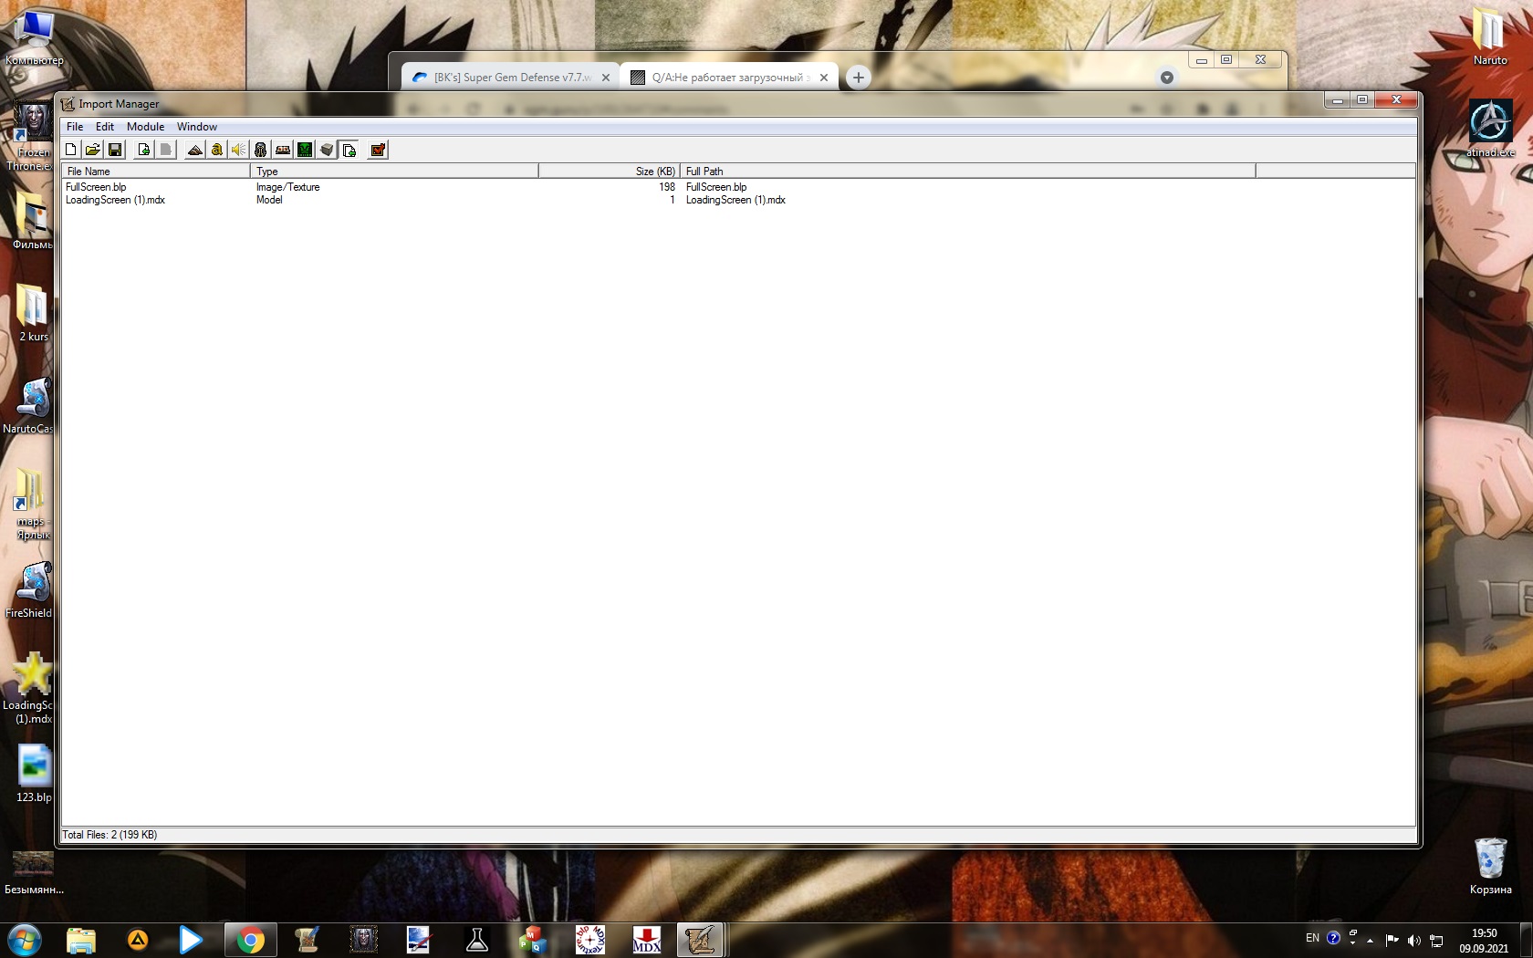This screenshot has height=958, width=1533.
Task: Open the Campaign Editor toolbar icon
Action: pos(283,150)
